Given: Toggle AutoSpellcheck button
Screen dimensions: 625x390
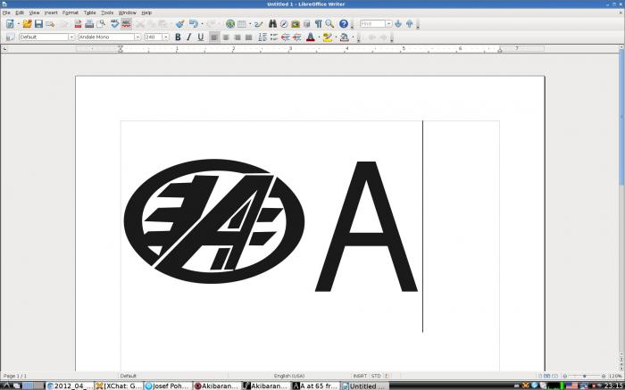Looking at the screenshot, I should 127,24.
